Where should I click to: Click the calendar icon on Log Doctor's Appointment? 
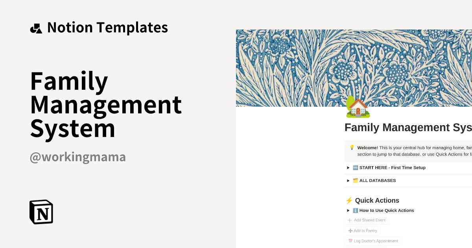point(350,241)
